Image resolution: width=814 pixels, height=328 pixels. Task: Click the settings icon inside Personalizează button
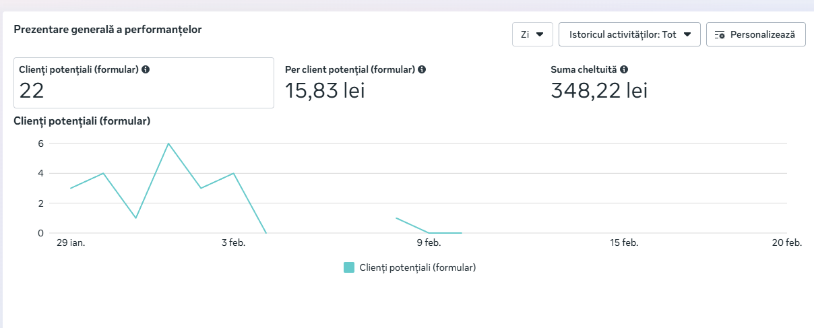click(720, 34)
